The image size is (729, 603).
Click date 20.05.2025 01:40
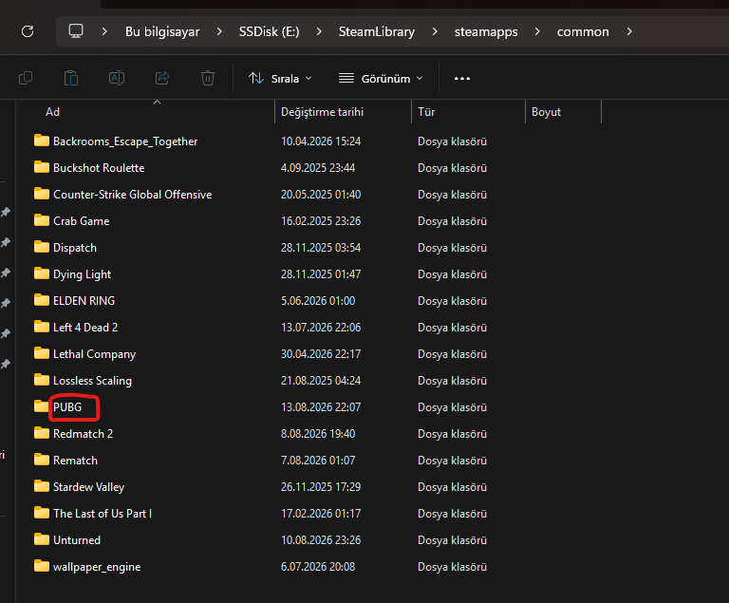(x=321, y=194)
